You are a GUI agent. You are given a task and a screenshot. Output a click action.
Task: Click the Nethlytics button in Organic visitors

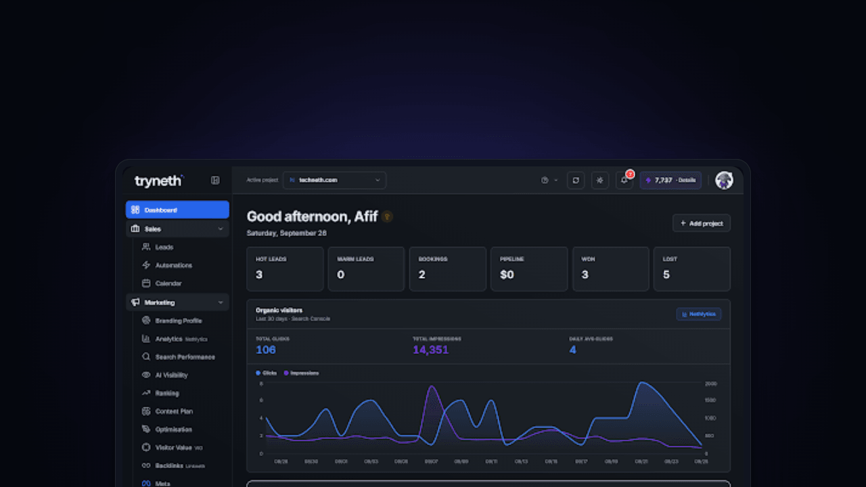[699, 314]
